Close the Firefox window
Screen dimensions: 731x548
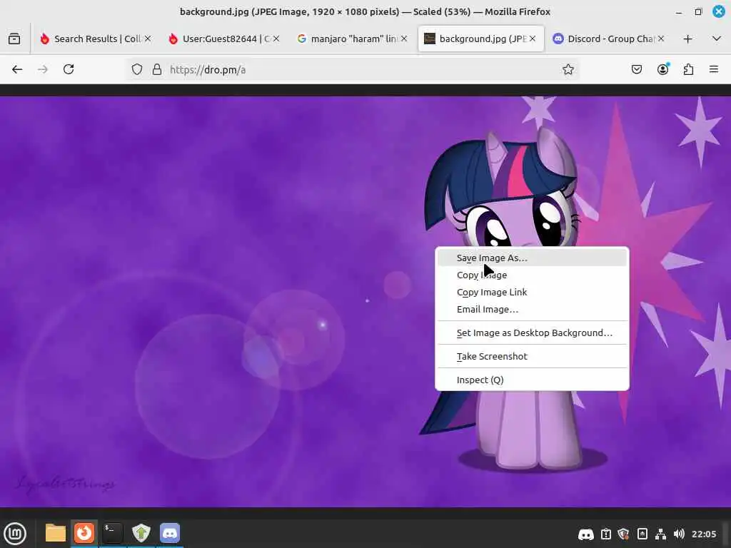(x=718, y=11)
